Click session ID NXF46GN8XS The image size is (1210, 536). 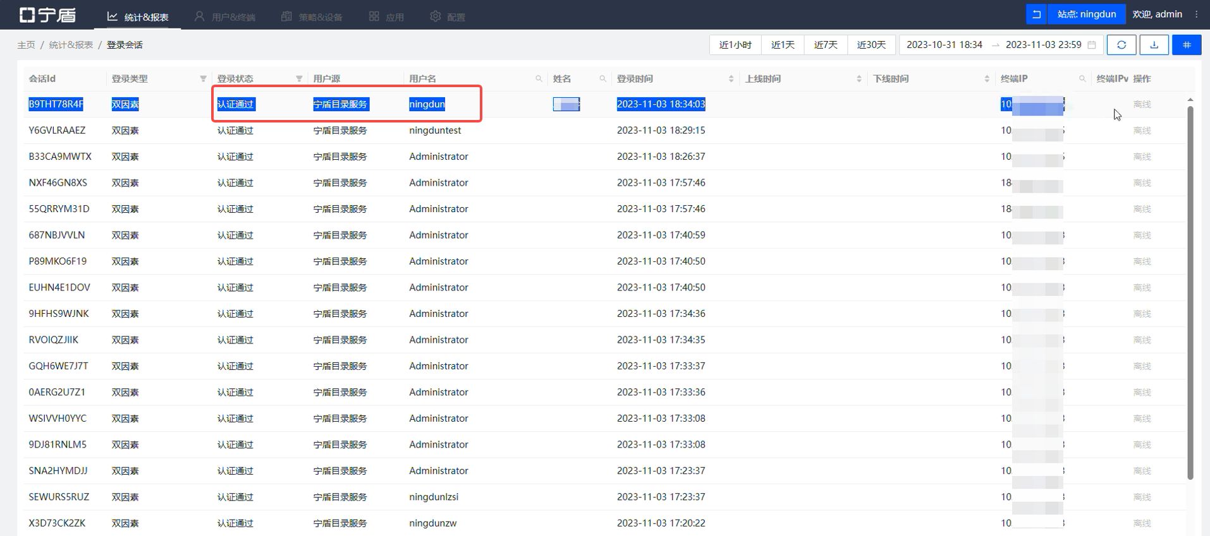tap(58, 183)
